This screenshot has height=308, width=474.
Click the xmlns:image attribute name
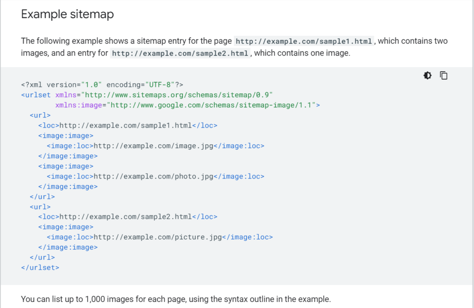[x=79, y=105]
